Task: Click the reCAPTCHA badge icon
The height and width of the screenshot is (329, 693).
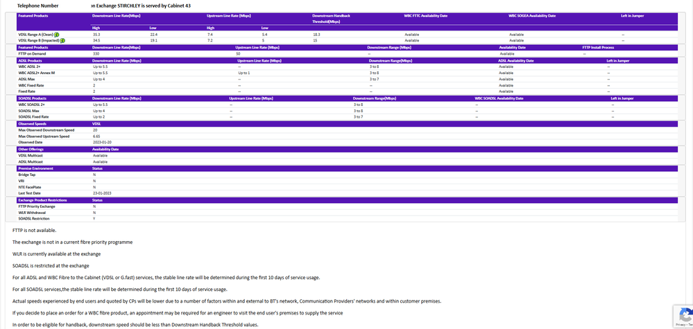Action: (x=681, y=315)
